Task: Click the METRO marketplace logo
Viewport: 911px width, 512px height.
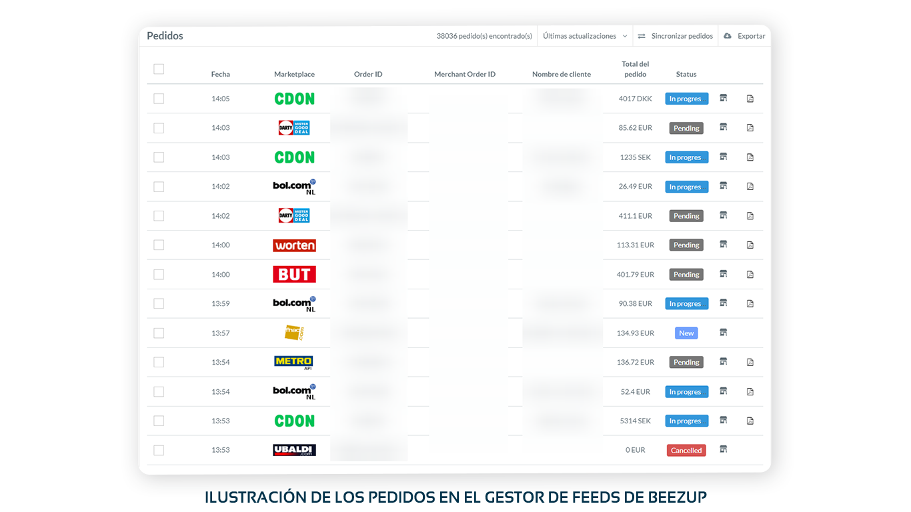Action: pos(293,362)
